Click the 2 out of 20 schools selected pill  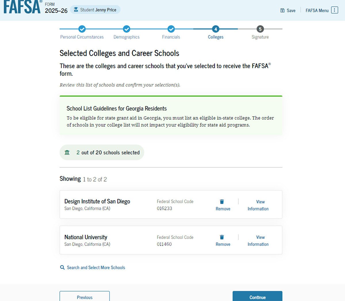[102, 153]
